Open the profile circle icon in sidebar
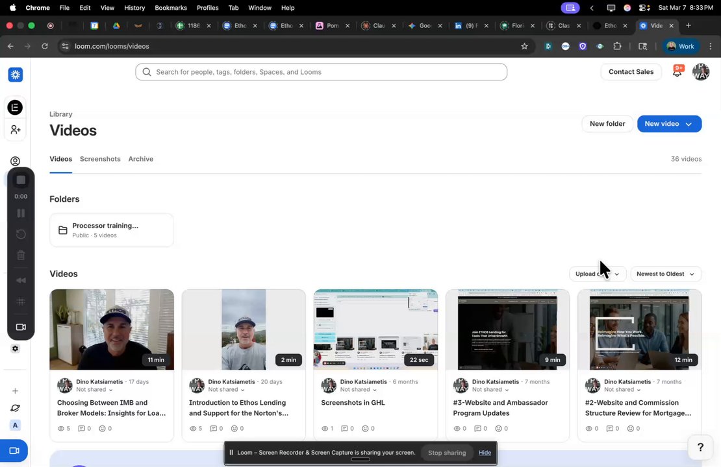This screenshot has height=467, width=721. coord(15,161)
